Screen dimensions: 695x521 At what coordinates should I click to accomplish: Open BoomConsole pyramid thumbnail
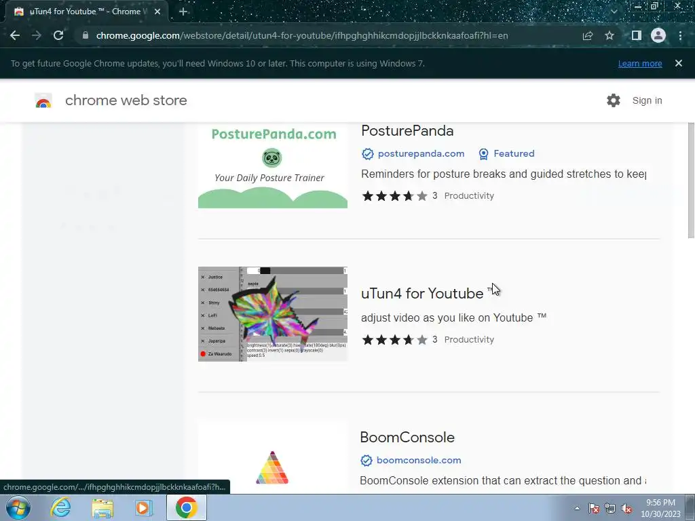(272, 468)
